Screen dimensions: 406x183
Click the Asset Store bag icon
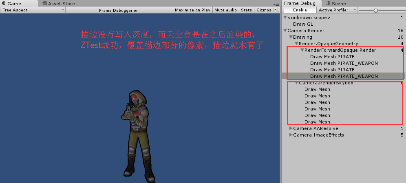[x=44, y=3]
